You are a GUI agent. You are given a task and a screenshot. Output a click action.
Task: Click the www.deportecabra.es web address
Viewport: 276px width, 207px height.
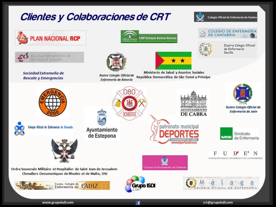pos(184,143)
